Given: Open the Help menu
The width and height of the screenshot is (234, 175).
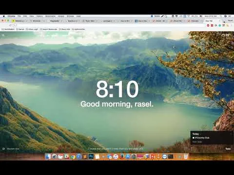Looking at the screenshot, I should (x=78, y=16).
